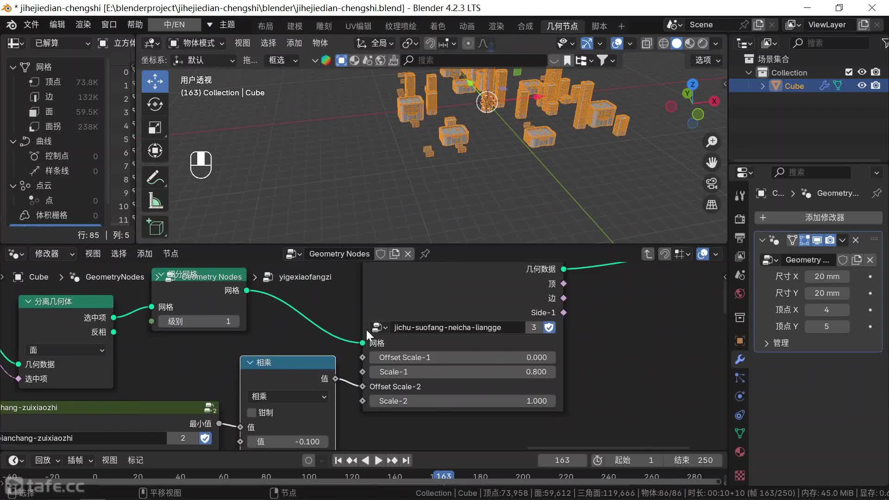Expand the Cube item in outliner

coord(763,86)
